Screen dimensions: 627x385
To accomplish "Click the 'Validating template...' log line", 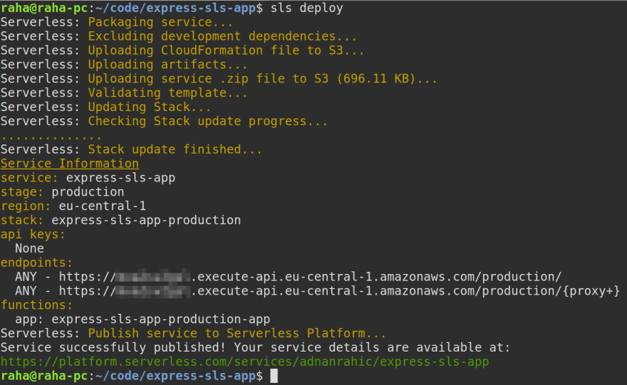I will [167, 93].
